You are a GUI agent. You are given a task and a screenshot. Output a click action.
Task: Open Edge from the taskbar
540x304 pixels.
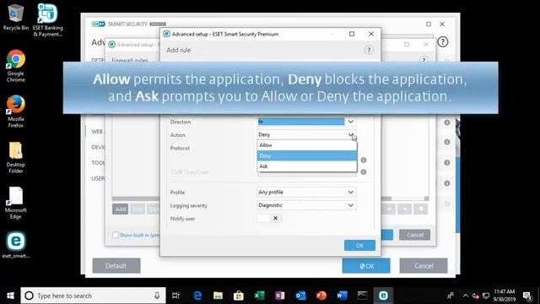point(197,296)
